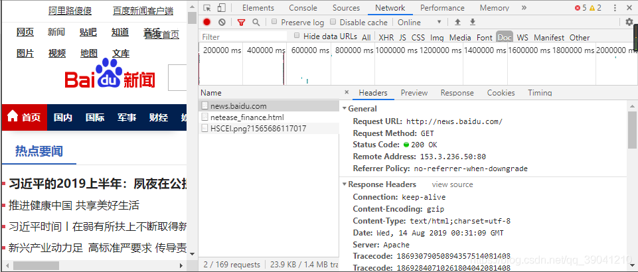Export HAR file download arrow

pyautogui.click(x=473, y=22)
